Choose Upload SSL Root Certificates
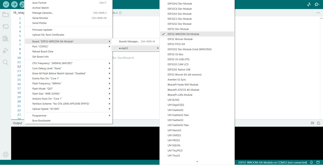 tap(69, 35)
